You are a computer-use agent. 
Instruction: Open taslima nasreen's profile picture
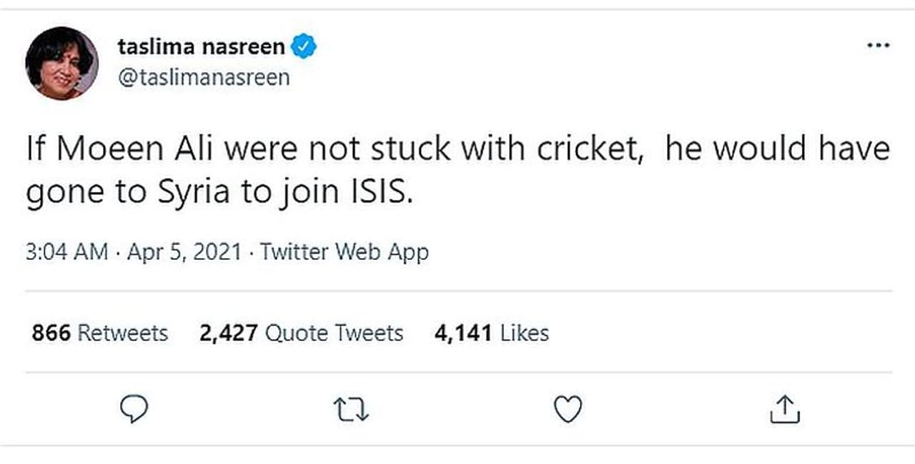62,63
